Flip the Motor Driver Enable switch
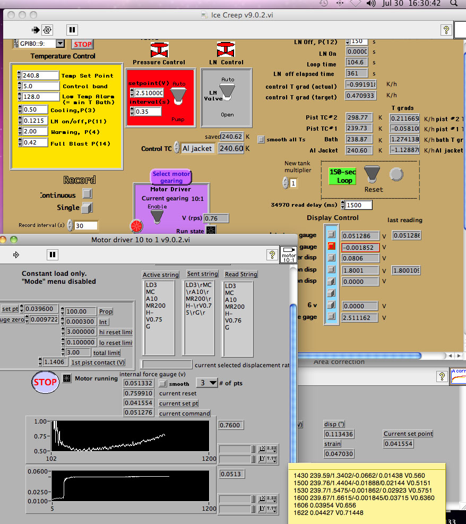 coord(157,216)
